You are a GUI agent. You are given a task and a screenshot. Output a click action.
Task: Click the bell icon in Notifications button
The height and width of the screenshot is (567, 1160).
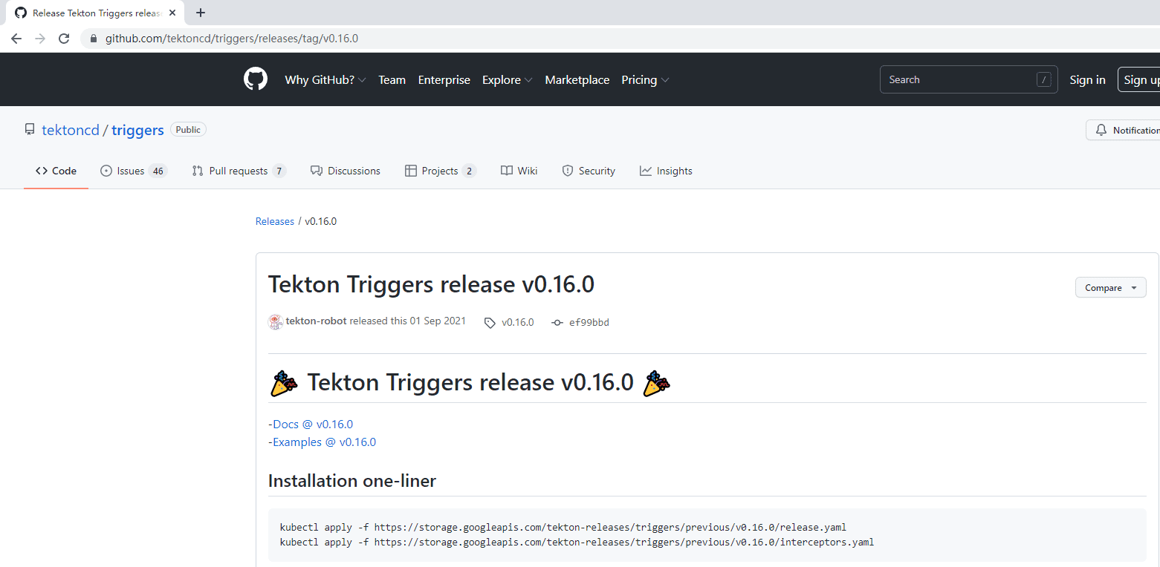point(1101,130)
